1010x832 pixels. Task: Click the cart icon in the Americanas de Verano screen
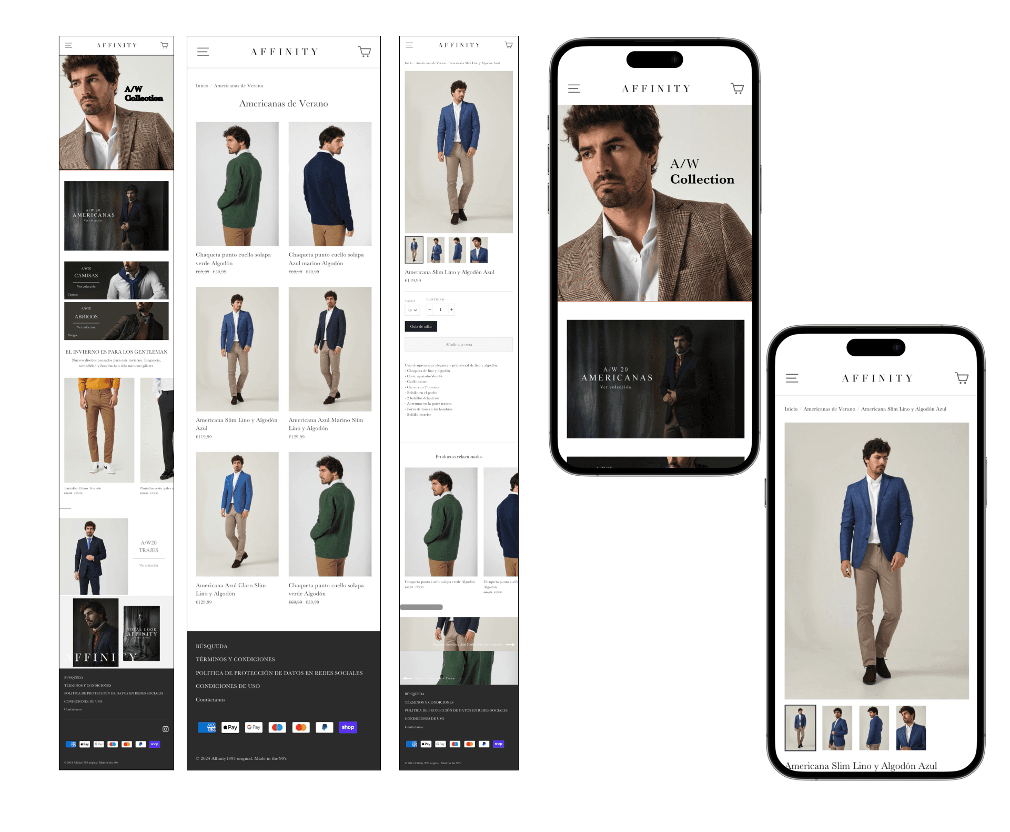(365, 52)
